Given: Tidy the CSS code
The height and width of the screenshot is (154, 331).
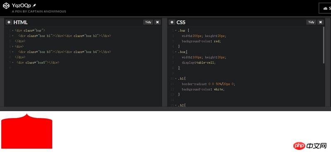Looking at the screenshot, I should point(312,22).
